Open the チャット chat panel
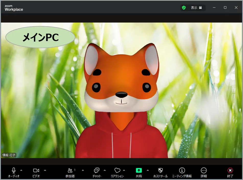The height and width of the screenshot is (180, 243). pos(97,171)
